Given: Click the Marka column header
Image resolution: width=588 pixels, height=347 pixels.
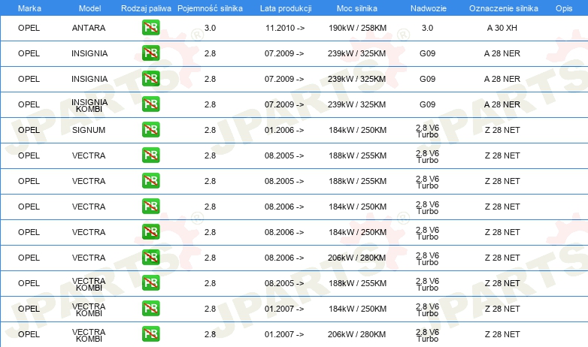Looking at the screenshot, I should tap(29, 8).
